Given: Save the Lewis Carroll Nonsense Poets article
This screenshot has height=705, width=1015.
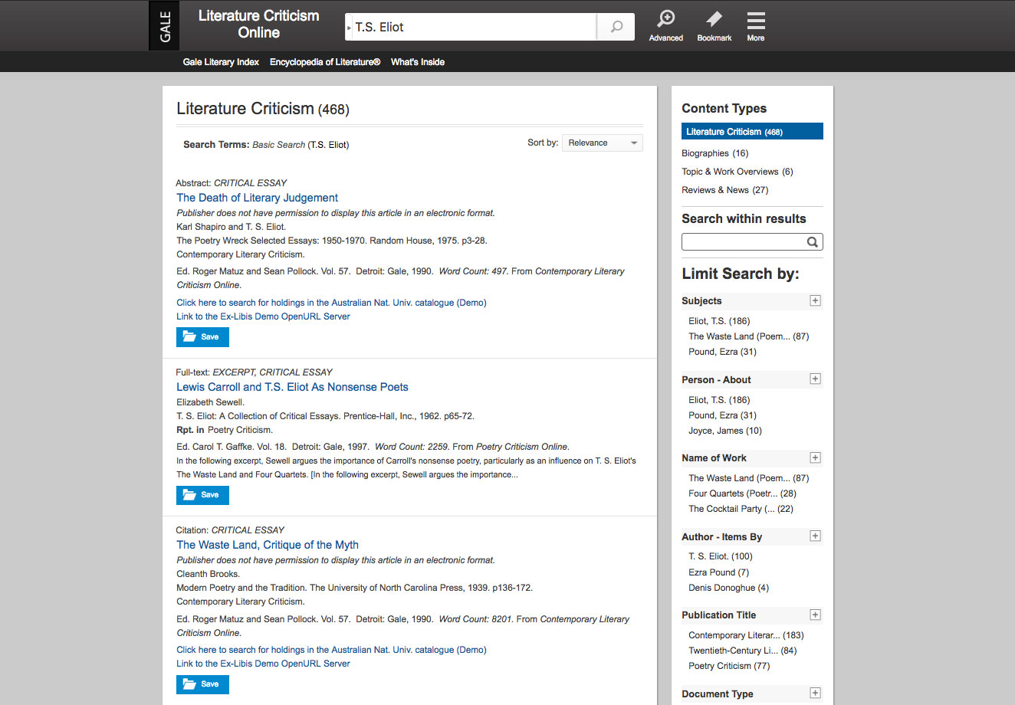Looking at the screenshot, I should coord(202,495).
